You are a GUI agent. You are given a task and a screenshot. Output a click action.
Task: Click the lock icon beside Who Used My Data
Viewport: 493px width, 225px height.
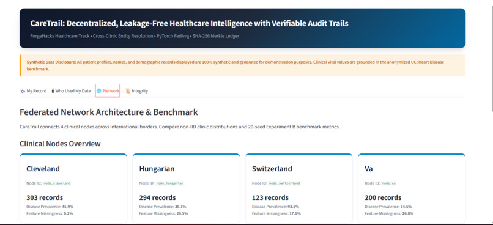[x=53, y=91]
